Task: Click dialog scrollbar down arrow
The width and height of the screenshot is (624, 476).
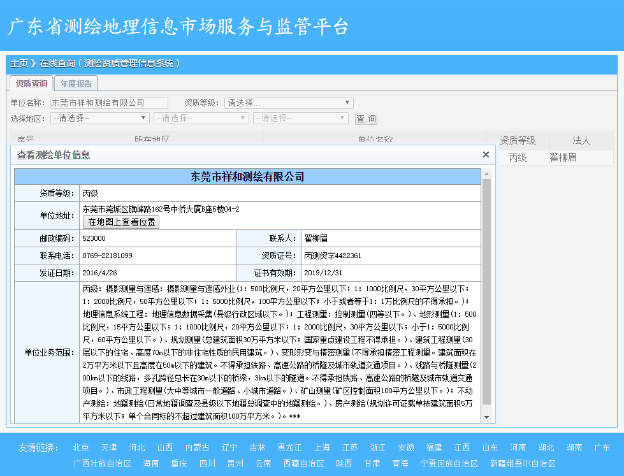Action: click(x=486, y=417)
